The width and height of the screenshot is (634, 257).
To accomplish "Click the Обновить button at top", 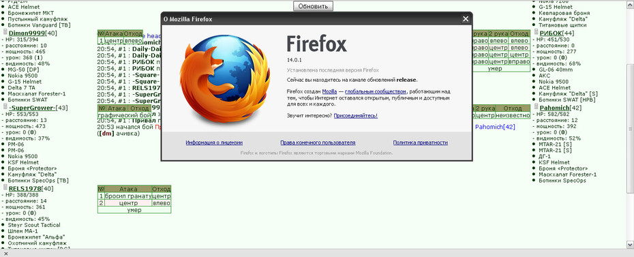I will (313, 6).
